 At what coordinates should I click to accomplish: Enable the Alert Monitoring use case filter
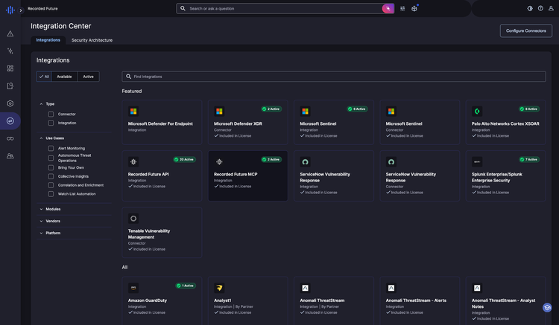tap(51, 148)
